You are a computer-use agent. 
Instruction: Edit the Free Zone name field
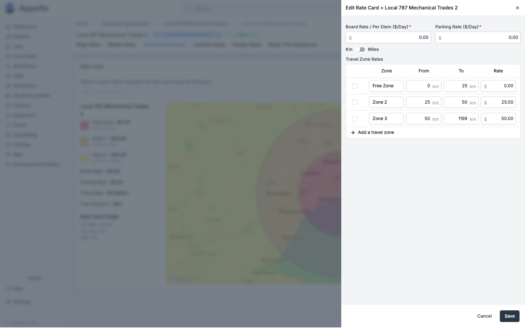tap(386, 86)
